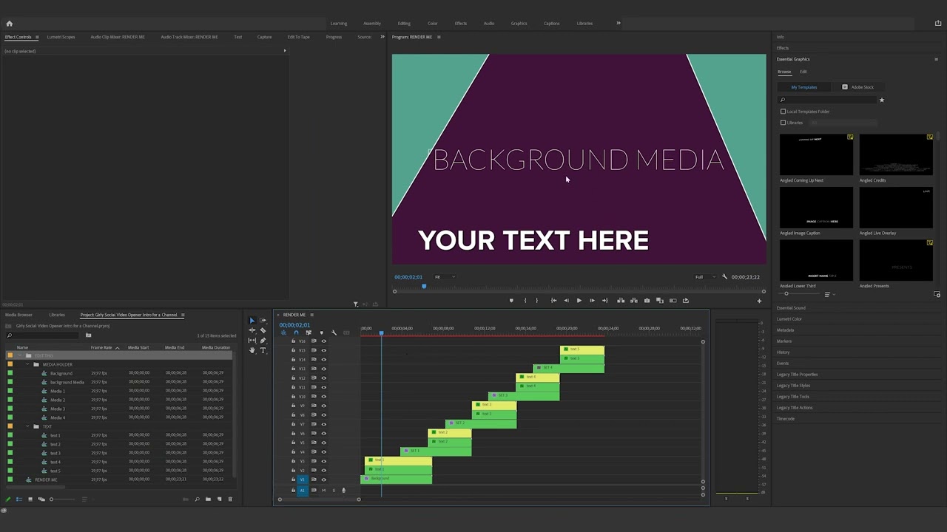The image size is (947, 532).
Task: Step back one frame in Program monitor
Action: (566, 301)
